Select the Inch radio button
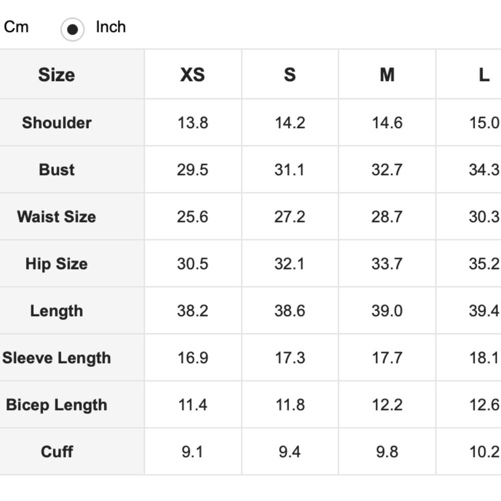This screenshot has width=501, height=501. (73, 30)
